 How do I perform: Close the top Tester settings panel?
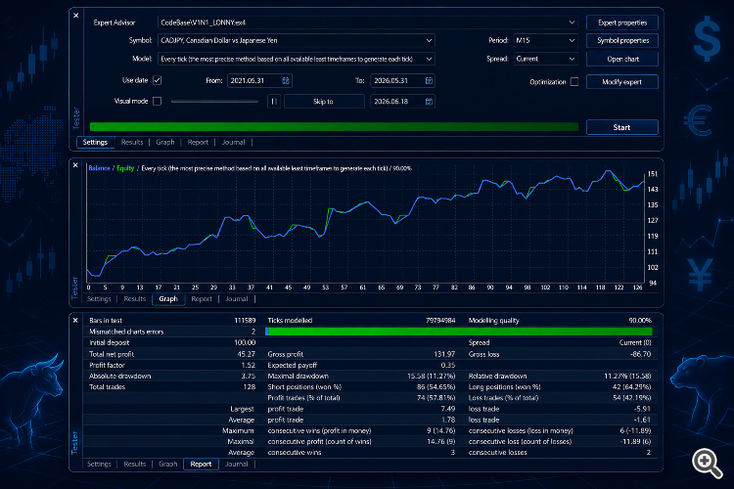click(75, 16)
